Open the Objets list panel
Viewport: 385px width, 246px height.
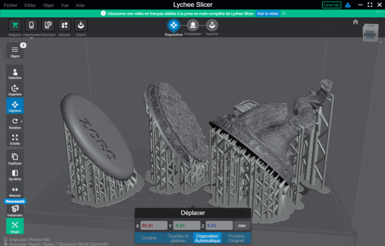click(15, 51)
